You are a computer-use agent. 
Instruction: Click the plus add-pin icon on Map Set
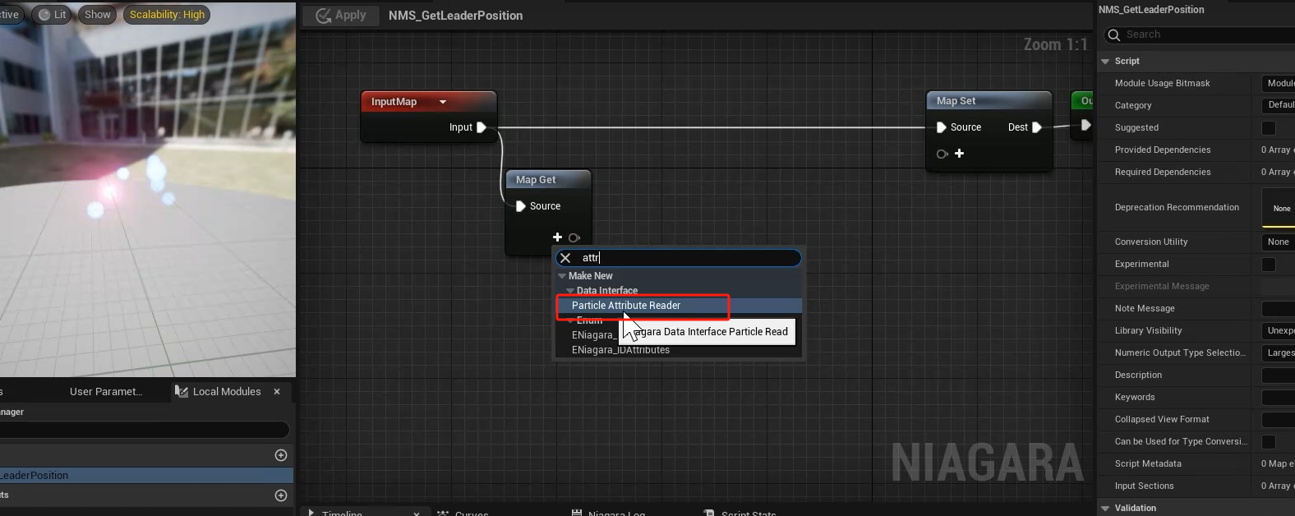(959, 154)
